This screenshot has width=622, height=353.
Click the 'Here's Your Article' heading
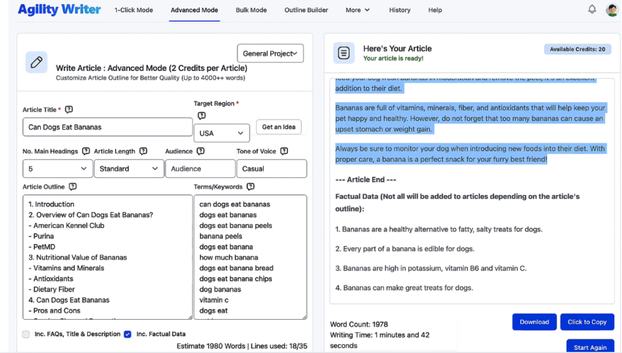[397, 49]
